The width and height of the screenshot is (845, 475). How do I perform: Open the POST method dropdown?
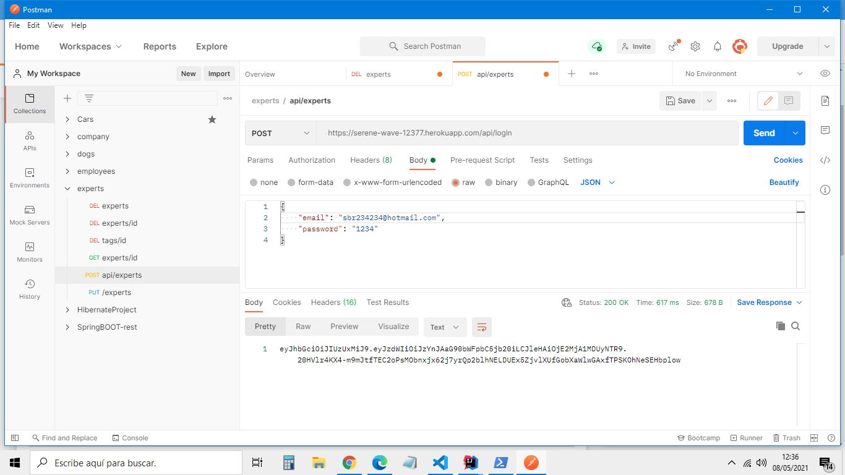pos(281,133)
